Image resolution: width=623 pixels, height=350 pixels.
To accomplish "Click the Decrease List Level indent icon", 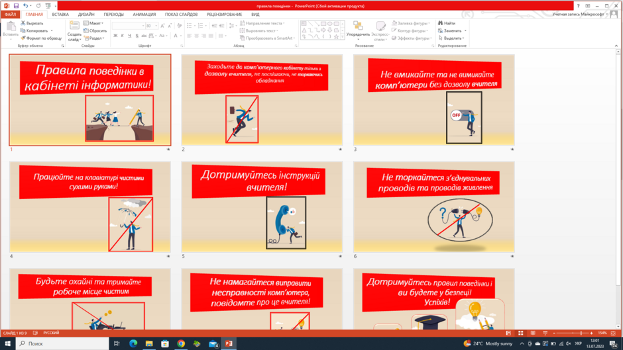I will [x=215, y=26].
